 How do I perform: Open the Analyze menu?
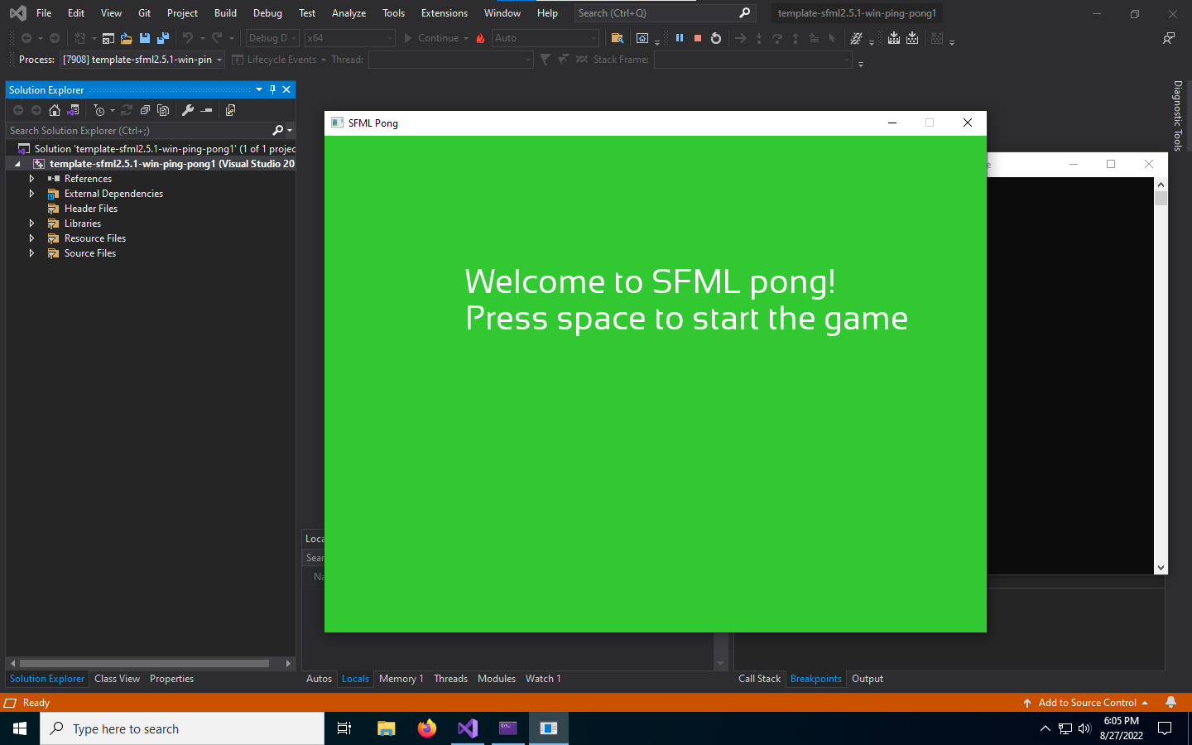[x=348, y=13]
